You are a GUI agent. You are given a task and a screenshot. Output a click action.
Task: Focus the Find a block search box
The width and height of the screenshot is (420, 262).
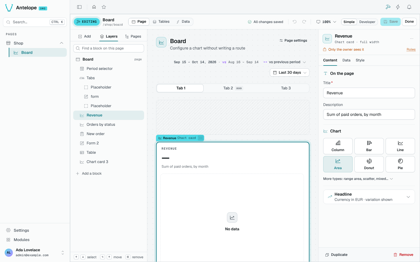pos(108,48)
